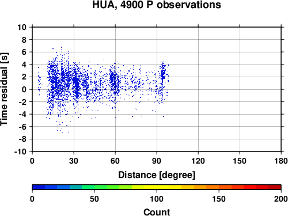The height and width of the screenshot is (216, 288).
Task: Click the y-axis tick label "-4"
Action: 23,114
